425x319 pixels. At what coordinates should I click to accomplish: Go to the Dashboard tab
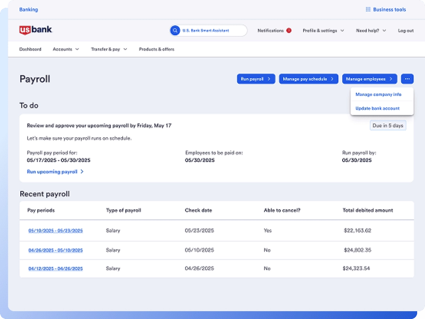click(30, 49)
